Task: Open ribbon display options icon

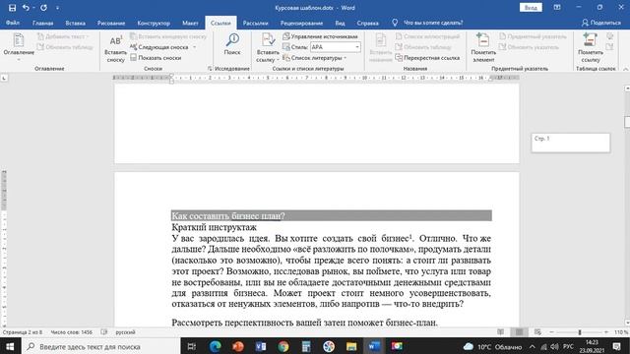Action: pyautogui.click(x=557, y=7)
